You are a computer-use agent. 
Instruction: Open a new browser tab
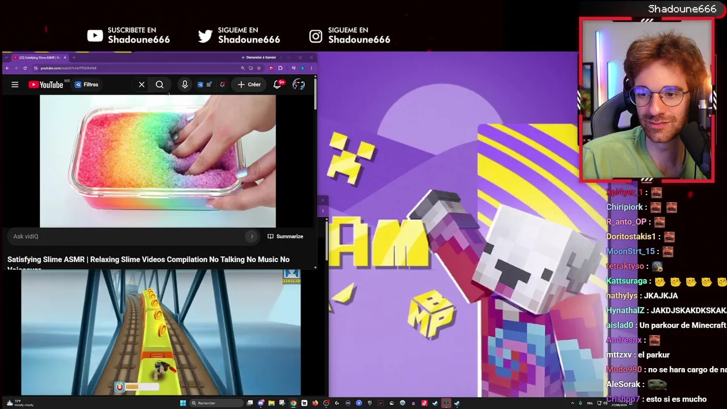pos(73,57)
